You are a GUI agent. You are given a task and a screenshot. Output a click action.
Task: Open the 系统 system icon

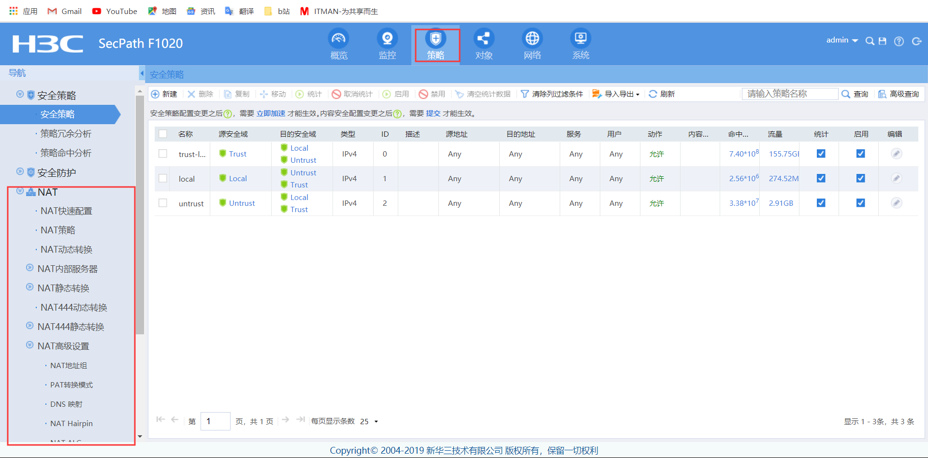click(580, 39)
